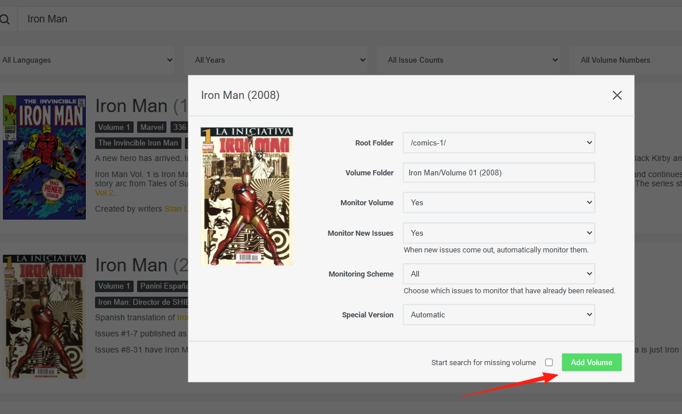
Task: Open the All Volume Numbers filter
Action: 626,60
